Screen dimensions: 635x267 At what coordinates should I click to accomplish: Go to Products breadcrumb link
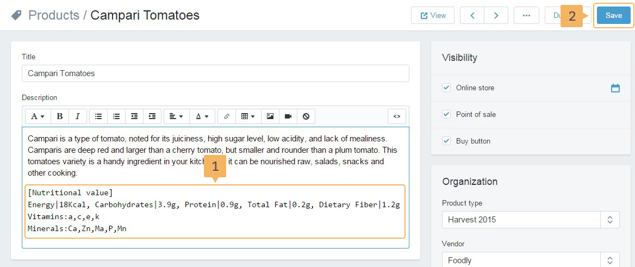click(53, 15)
